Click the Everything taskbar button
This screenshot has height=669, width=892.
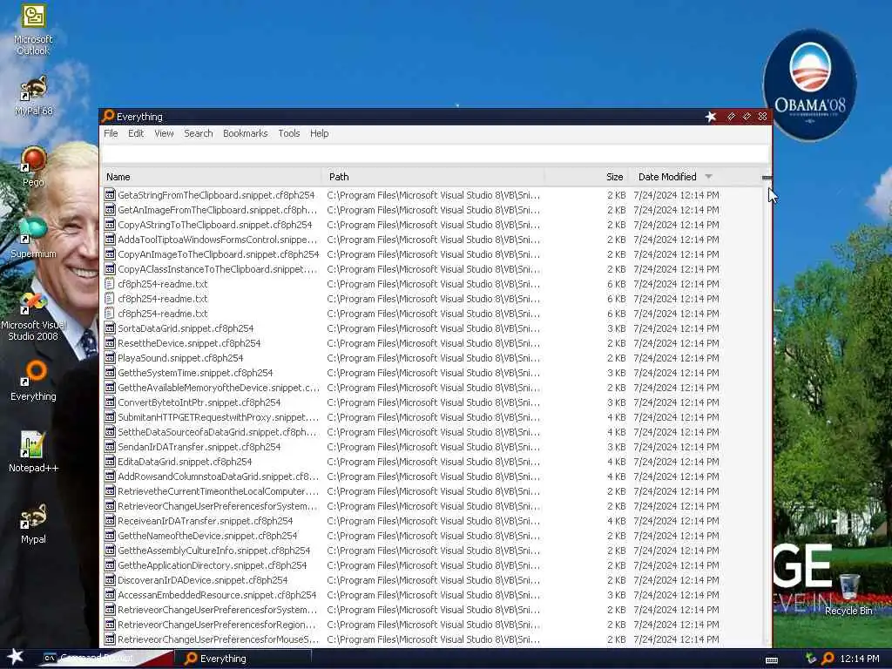(x=244, y=659)
